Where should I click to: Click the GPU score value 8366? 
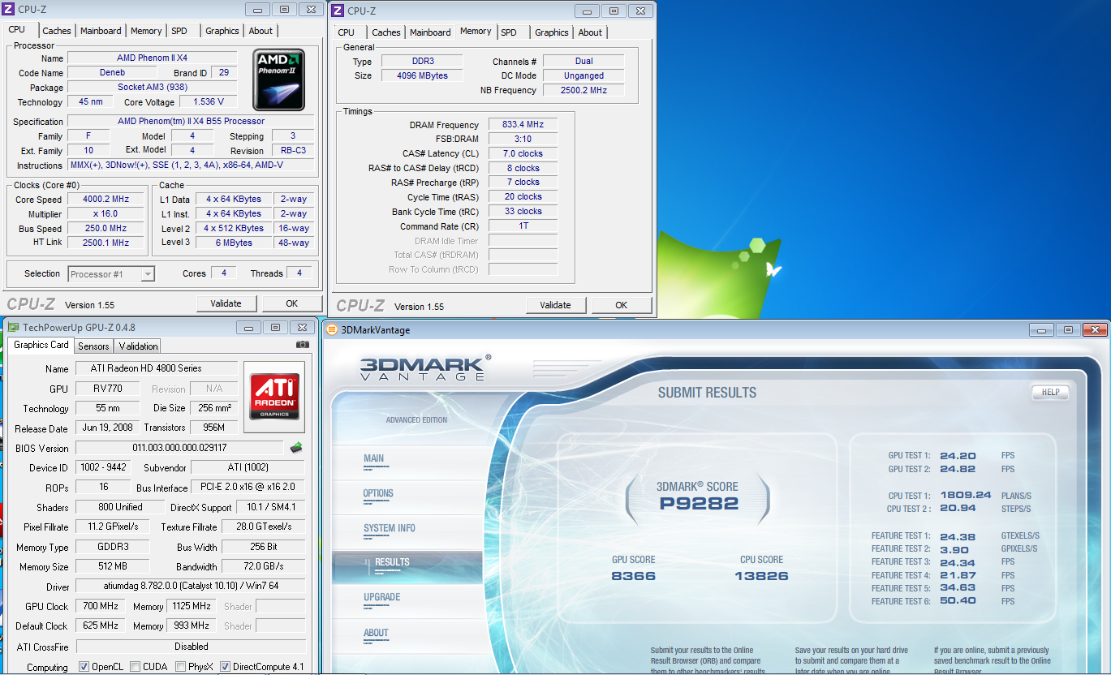point(634,576)
